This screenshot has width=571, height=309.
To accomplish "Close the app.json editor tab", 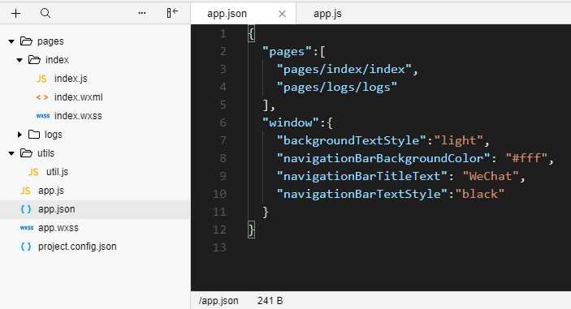I will (x=282, y=14).
